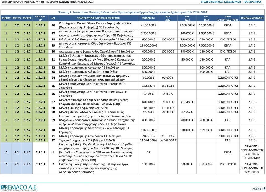Click the total amount 440.480 €
This screenshot has height=192, width=266.
click(x=149, y=102)
